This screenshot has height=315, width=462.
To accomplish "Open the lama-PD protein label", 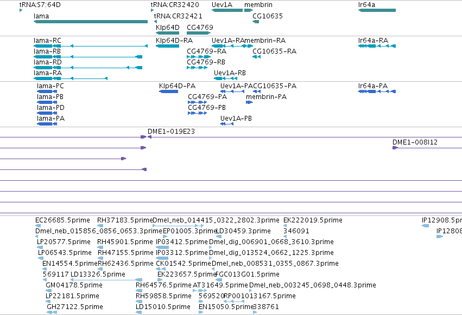I will pos(50,108).
